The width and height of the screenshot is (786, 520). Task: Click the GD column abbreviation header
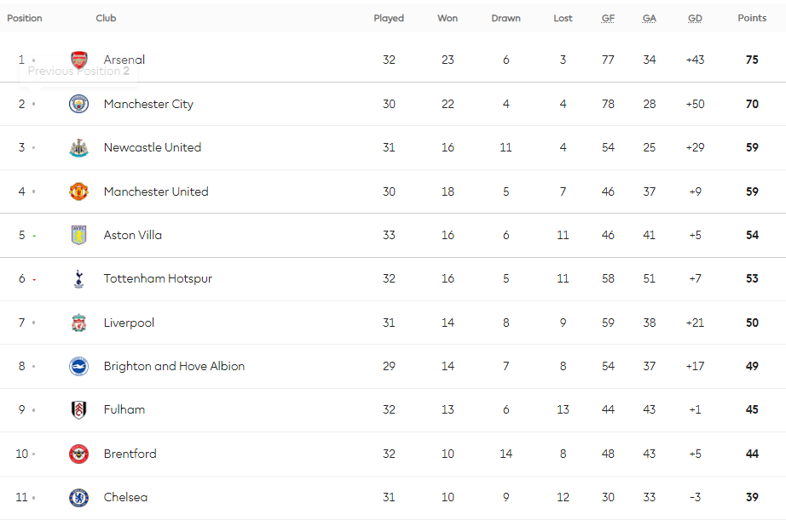[x=695, y=19]
